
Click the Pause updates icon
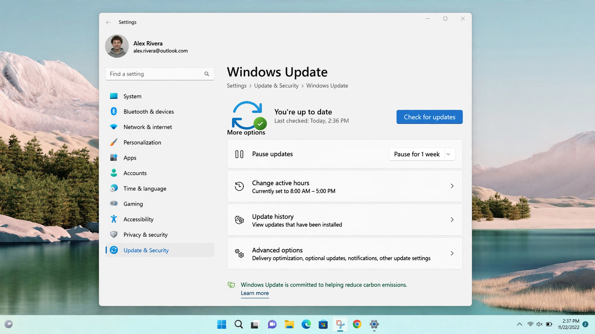pyautogui.click(x=239, y=154)
